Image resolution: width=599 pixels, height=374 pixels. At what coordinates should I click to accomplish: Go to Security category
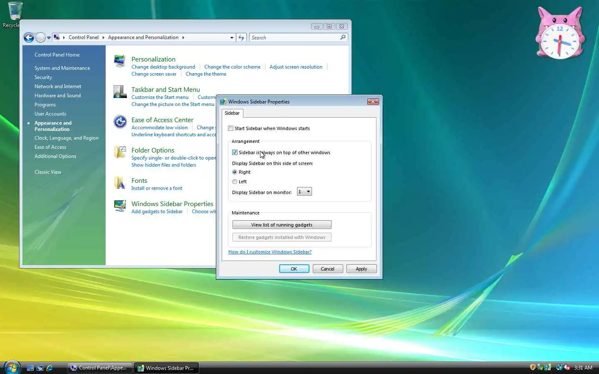[x=43, y=77]
